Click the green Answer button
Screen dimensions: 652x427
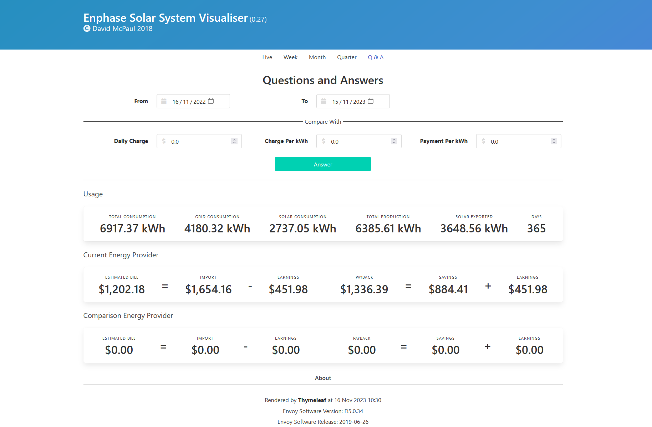pos(323,164)
